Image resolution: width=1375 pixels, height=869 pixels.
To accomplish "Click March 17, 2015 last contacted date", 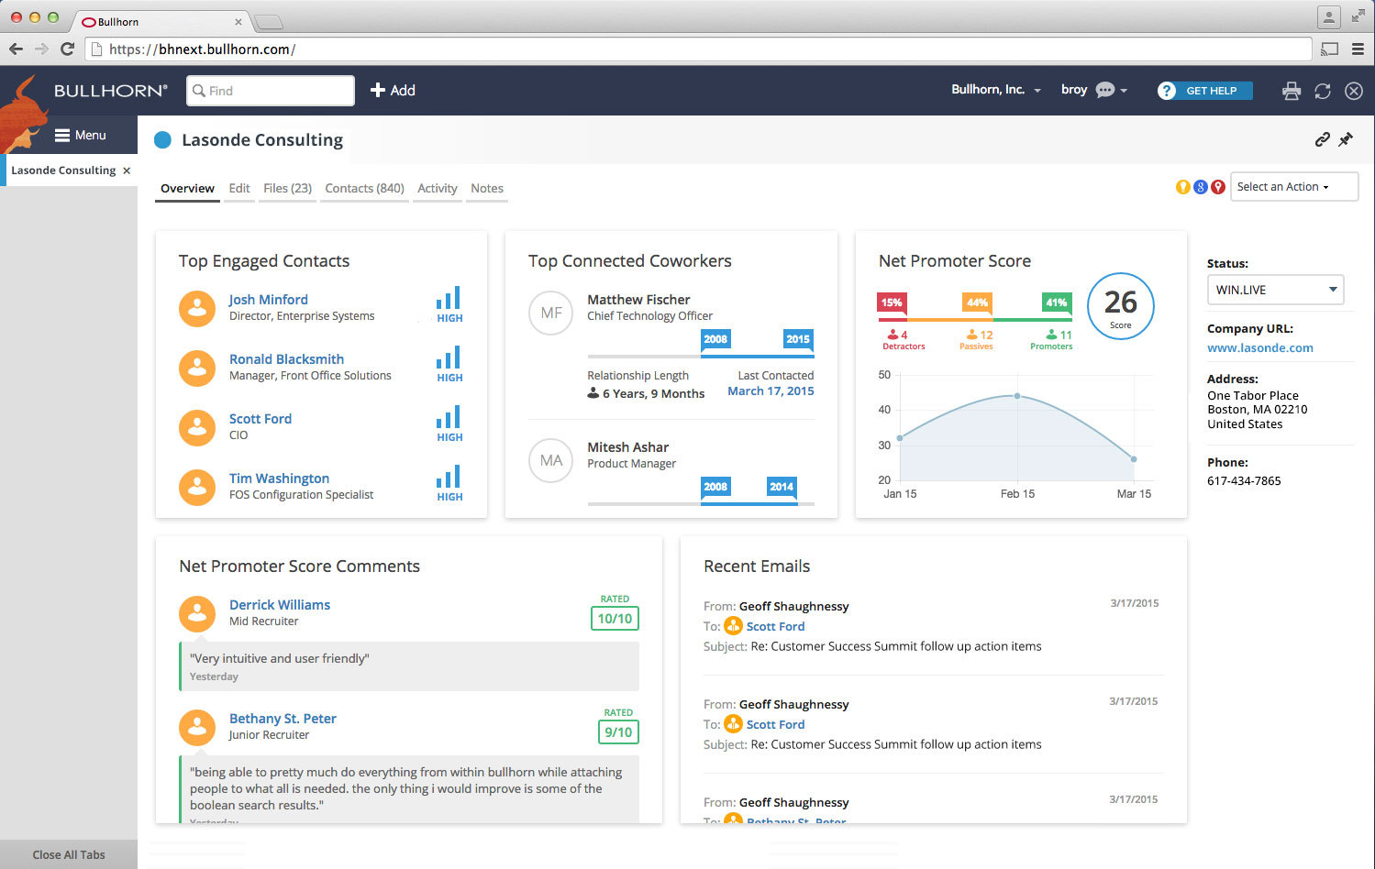I will tap(771, 390).
